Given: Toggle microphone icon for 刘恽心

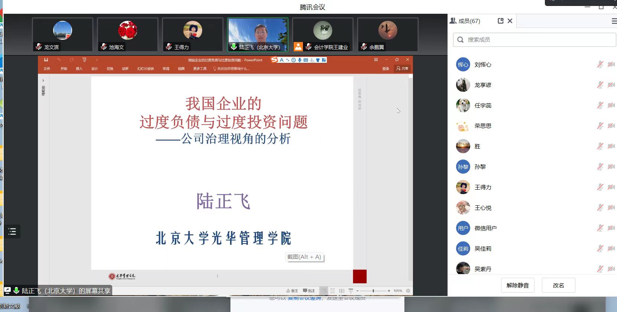Looking at the screenshot, I should click(x=600, y=65).
